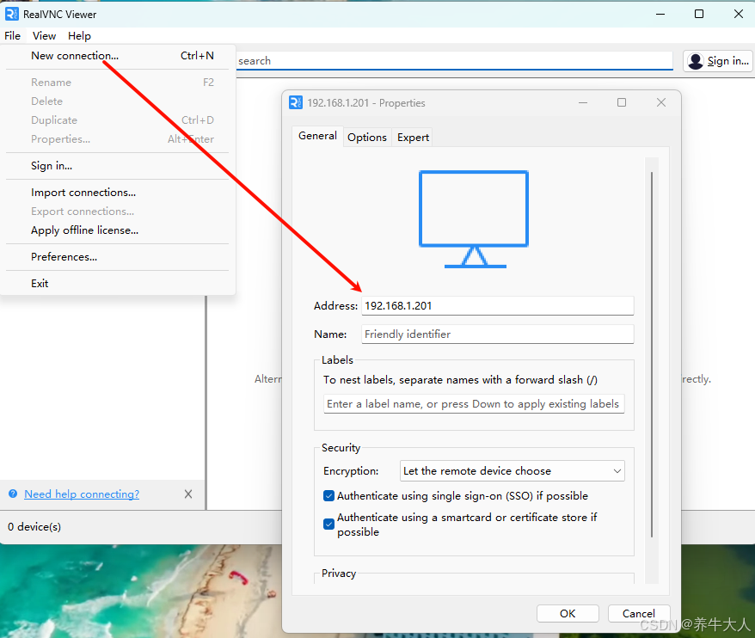
Task: Click the 0 device(s) status text
Action: (x=34, y=527)
